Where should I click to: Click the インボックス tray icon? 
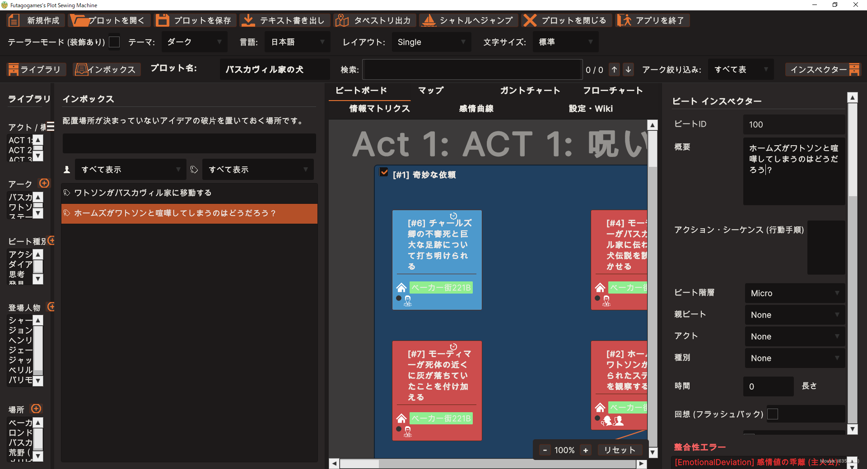click(x=82, y=69)
